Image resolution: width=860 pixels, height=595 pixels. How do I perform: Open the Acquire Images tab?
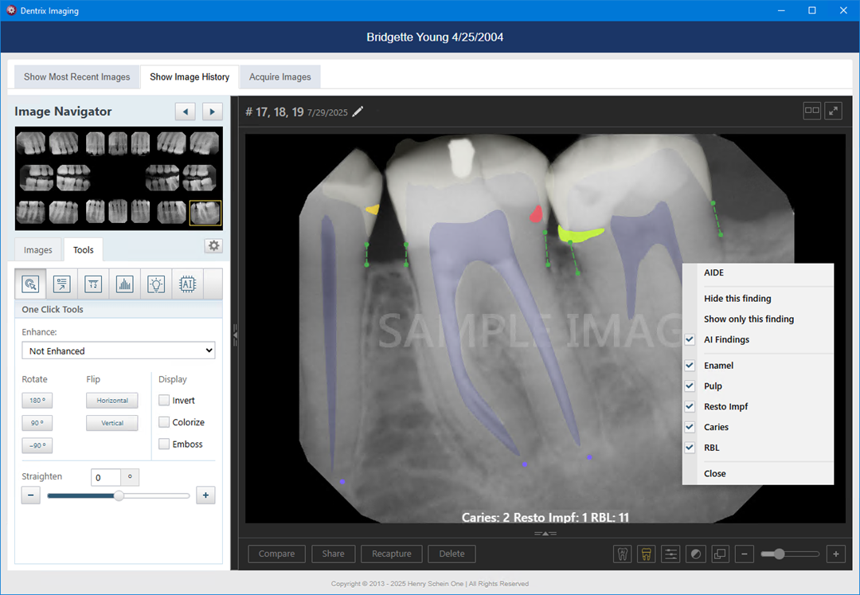tap(279, 76)
